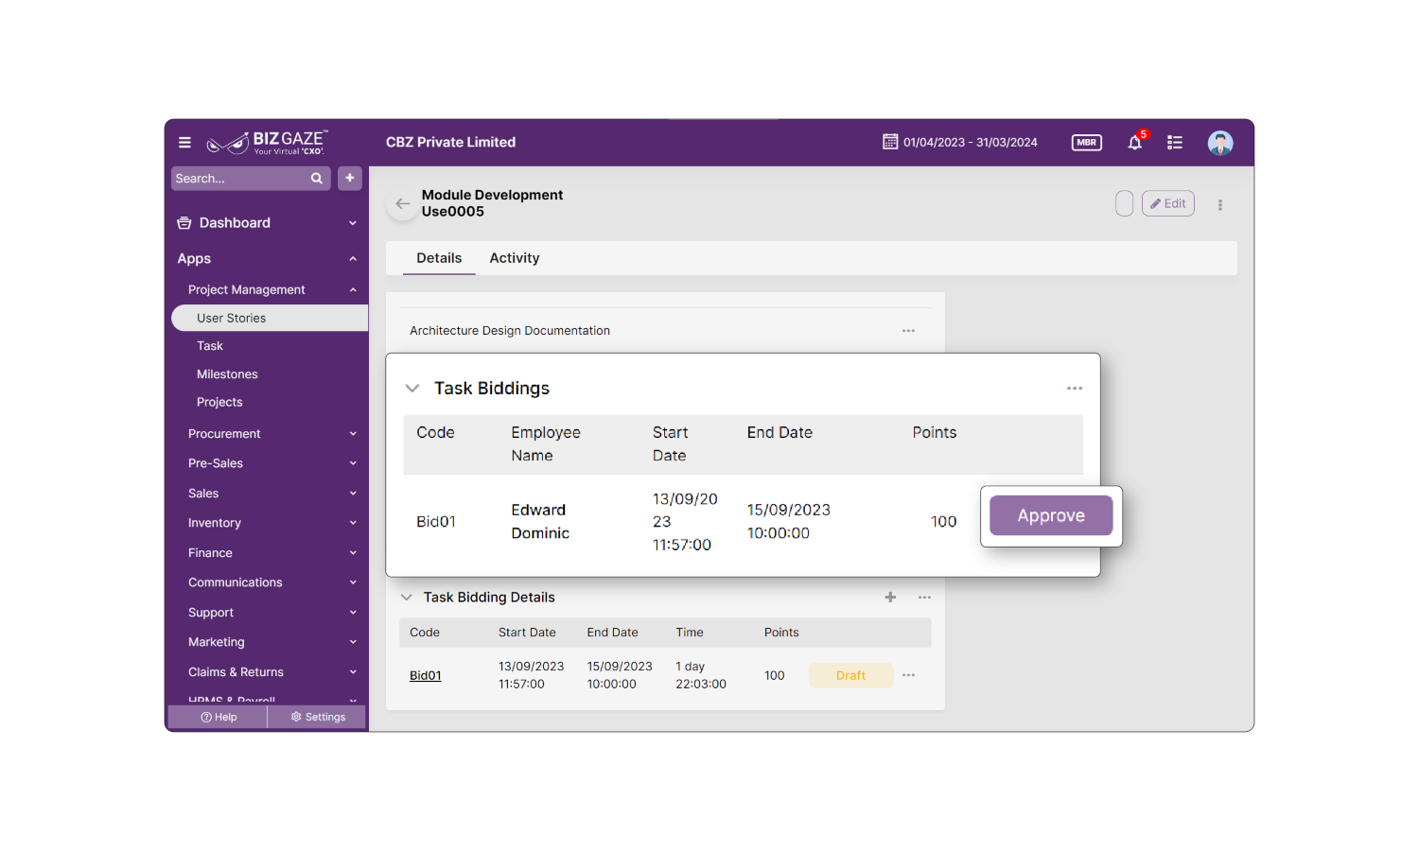This screenshot has height=851, width=1419.
Task: Go back with the arrow button
Action: (403, 203)
